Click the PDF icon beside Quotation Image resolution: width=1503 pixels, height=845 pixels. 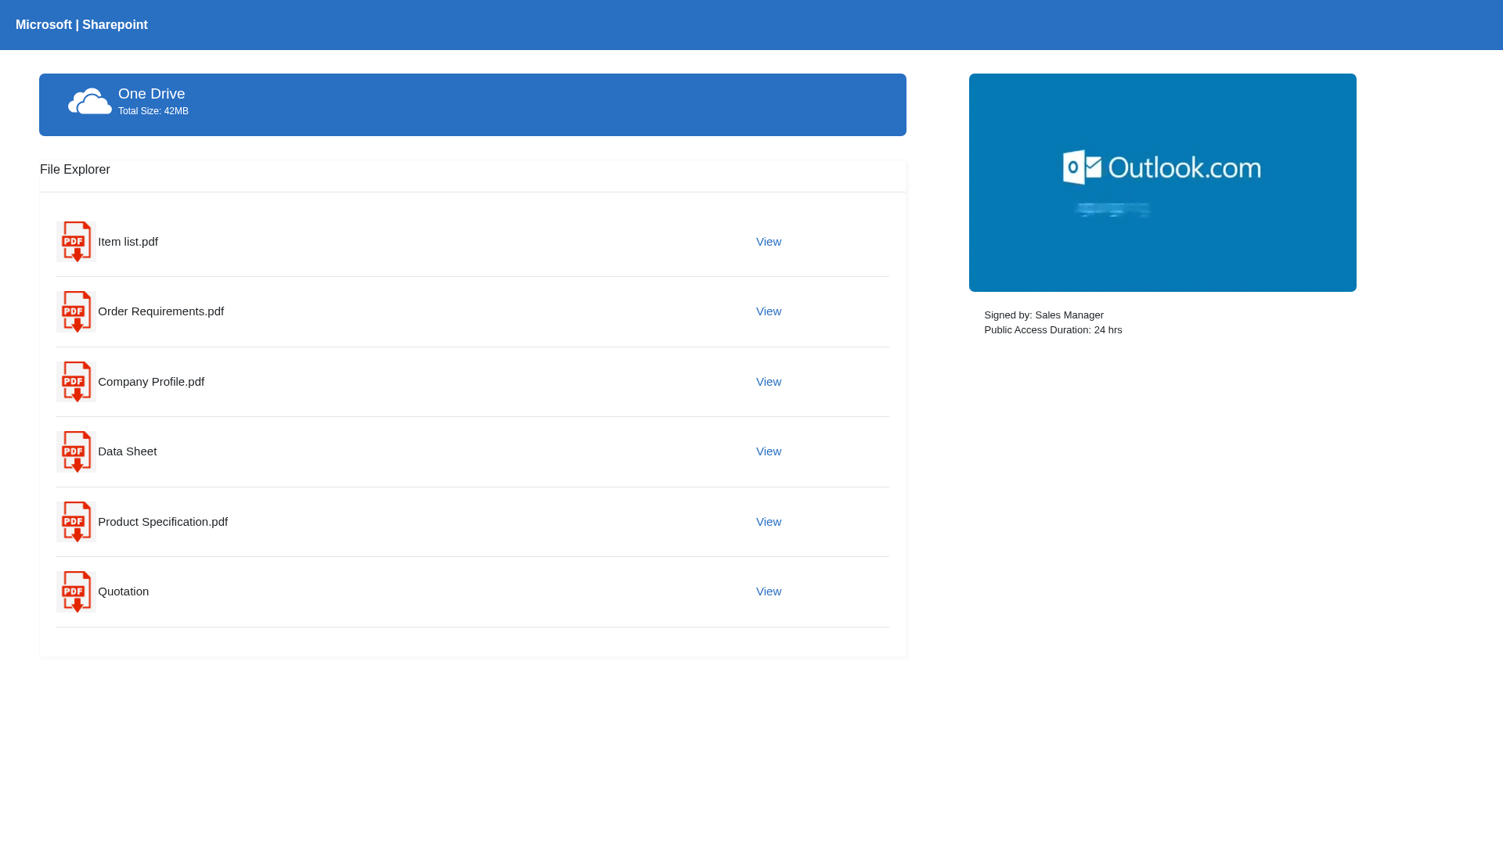(77, 591)
